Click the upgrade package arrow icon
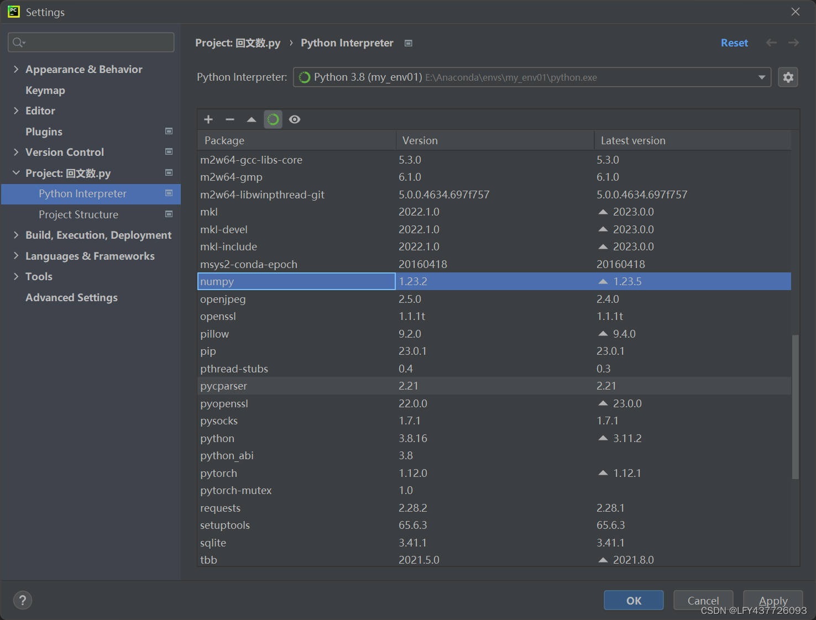This screenshot has height=620, width=816. pyautogui.click(x=252, y=119)
